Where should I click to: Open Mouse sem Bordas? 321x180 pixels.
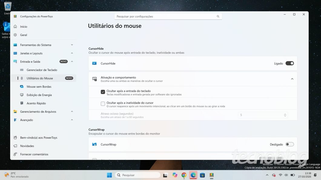[x=39, y=87]
